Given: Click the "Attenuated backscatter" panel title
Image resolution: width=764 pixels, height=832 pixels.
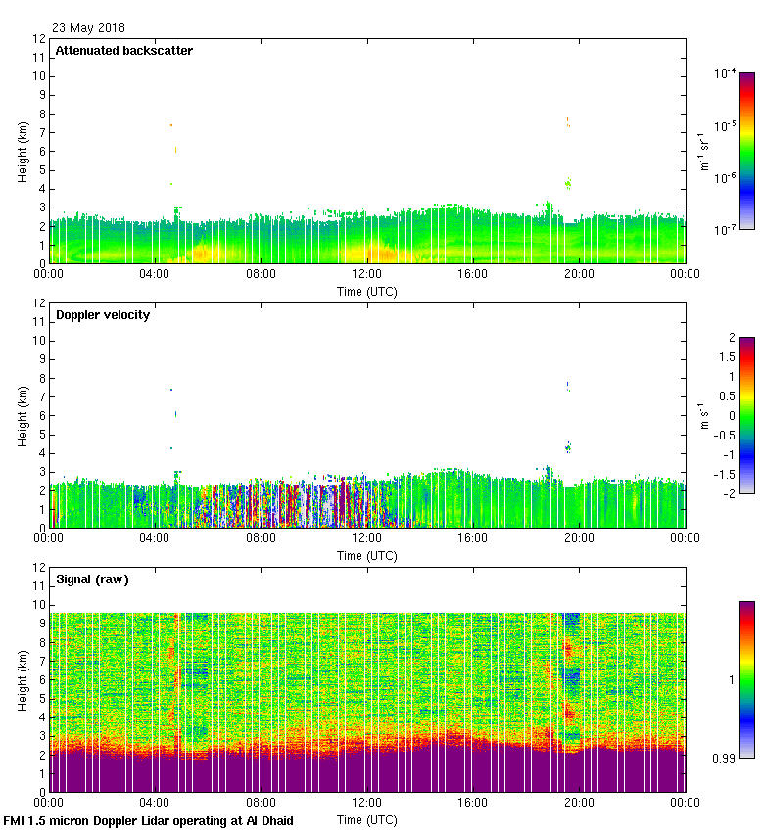Looking at the screenshot, I should [123, 50].
